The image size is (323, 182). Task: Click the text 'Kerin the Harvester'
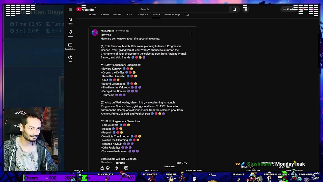(114, 76)
